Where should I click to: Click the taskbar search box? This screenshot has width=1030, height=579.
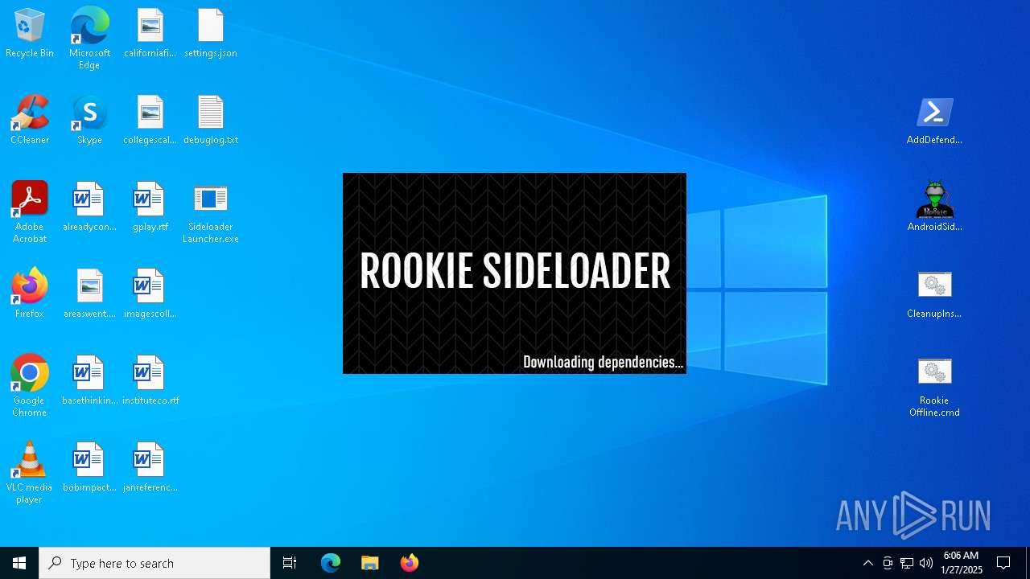tap(154, 563)
